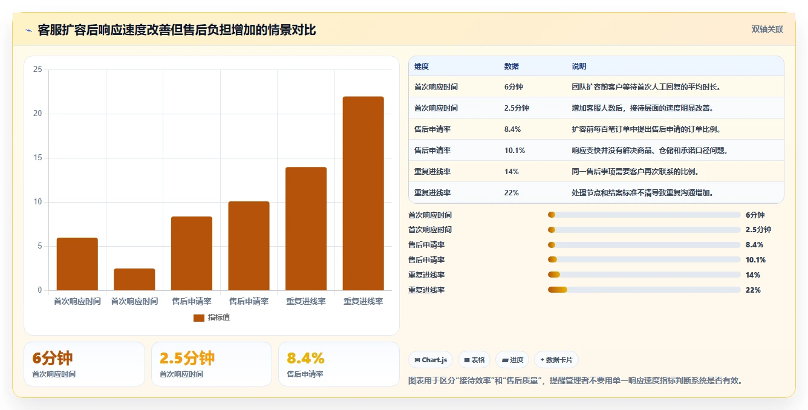The width and height of the screenshot is (808, 410).
Task: Click the y-axis tick label 15
Action: [x=37, y=158]
